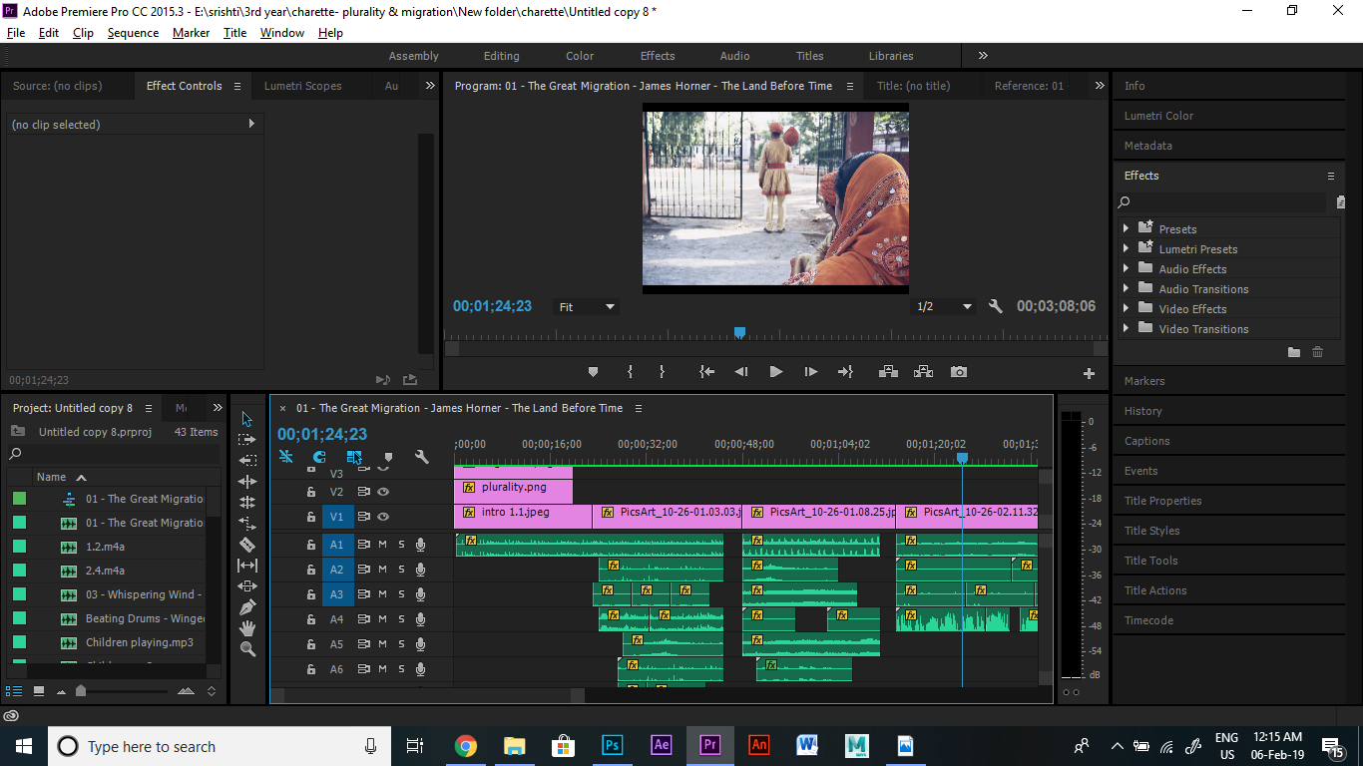Image resolution: width=1363 pixels, height=766 pixels.
Task: Solo audio track A2
Action: coord(401,570)
